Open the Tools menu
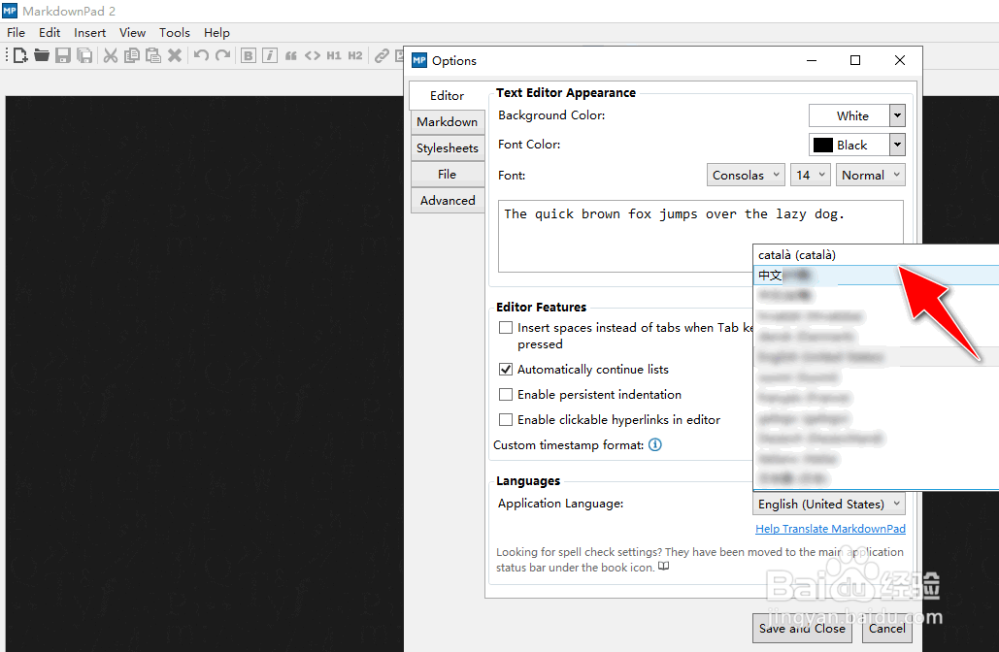 click(x=175, y=32)
